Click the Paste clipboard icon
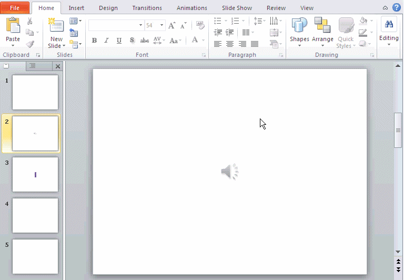 (x=13, y=26)
